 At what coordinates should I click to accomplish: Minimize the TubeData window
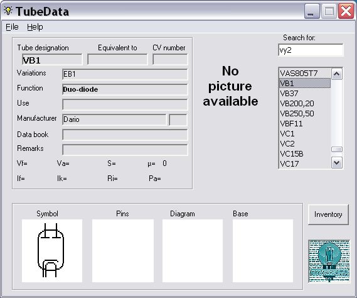click(312, 11)
